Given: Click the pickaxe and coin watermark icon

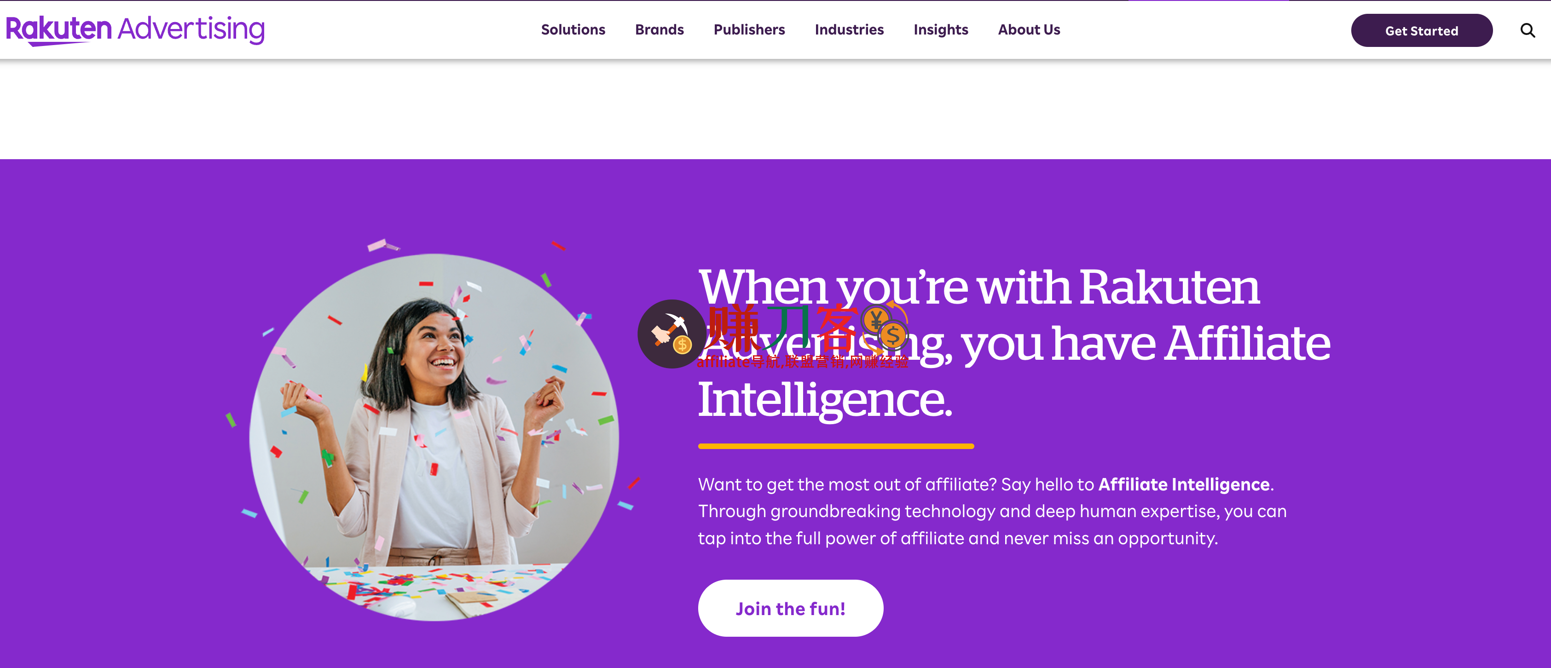Looking at the screenshot, I should (x=671, y=334).
